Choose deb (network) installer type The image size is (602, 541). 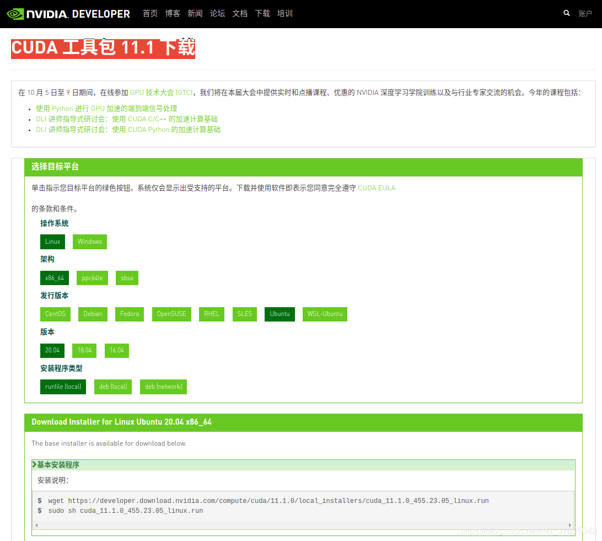pos(164,387)
